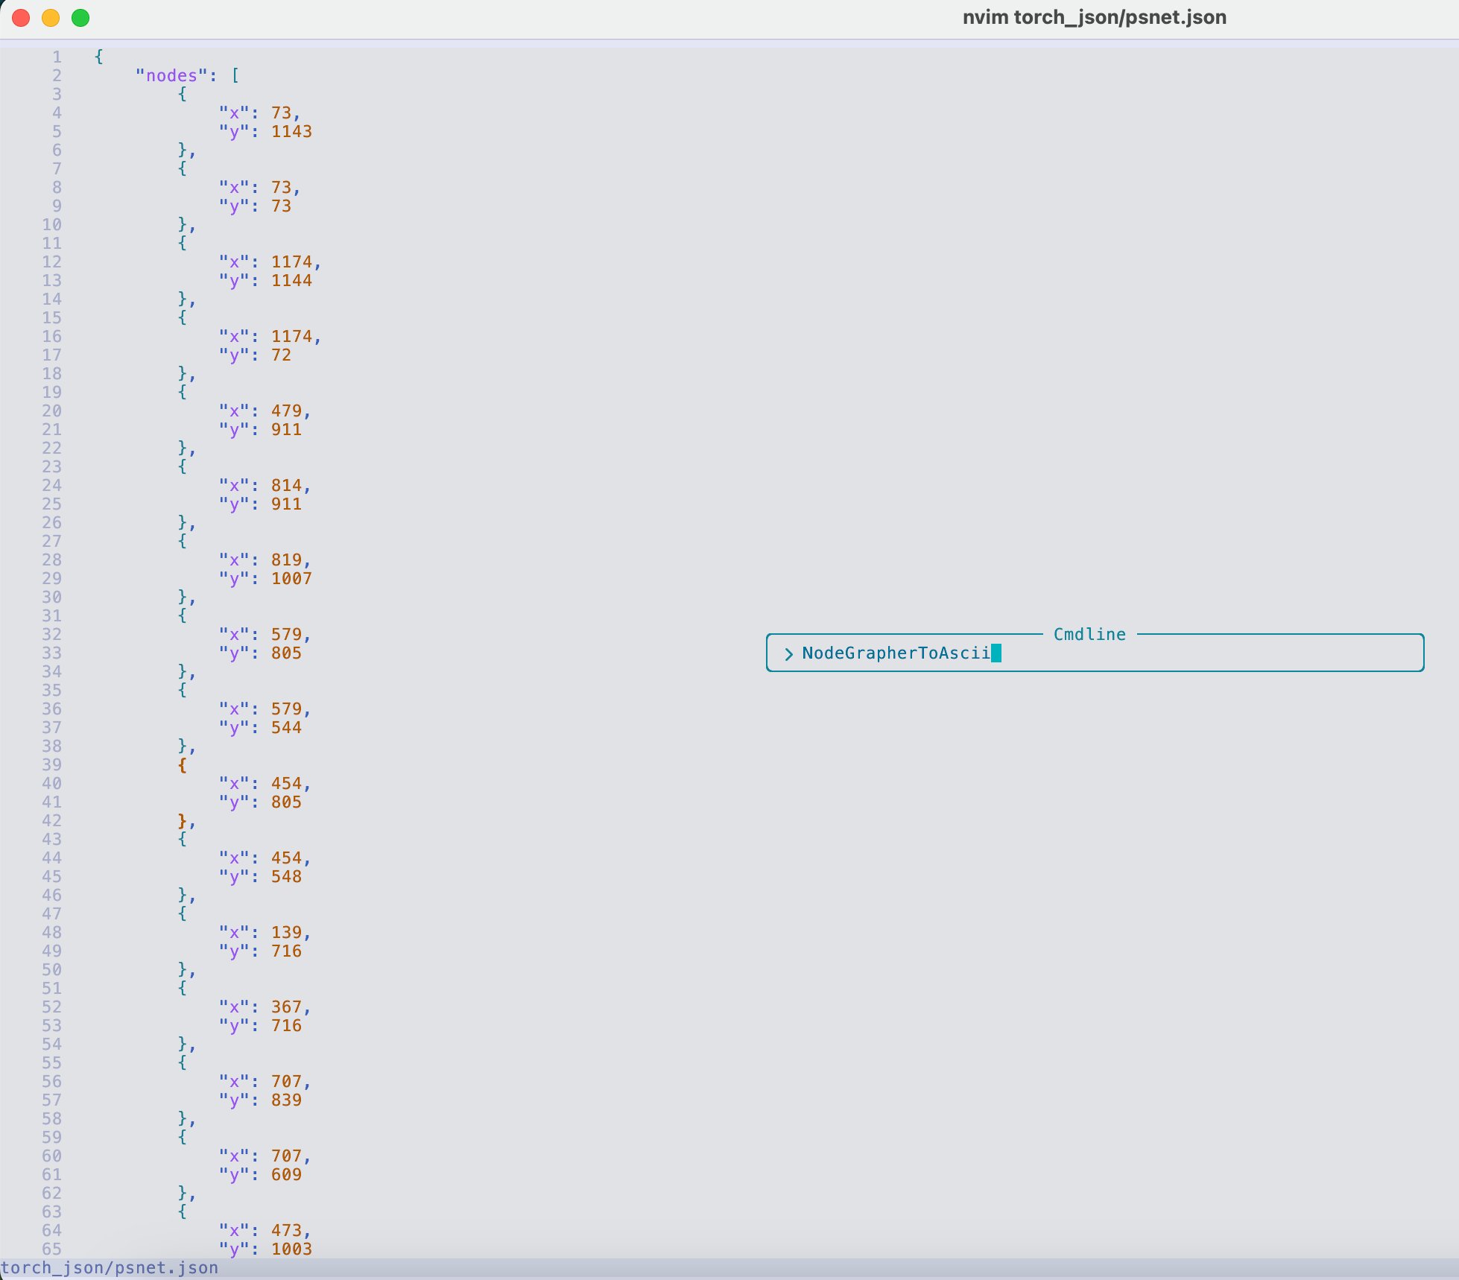Click the yellow minimize window button

(x=51, y=18)
